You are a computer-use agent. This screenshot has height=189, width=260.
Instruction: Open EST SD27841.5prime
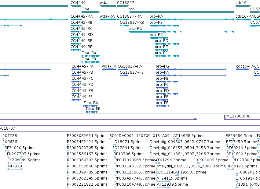pyautogui.click(x=114, y=151)
